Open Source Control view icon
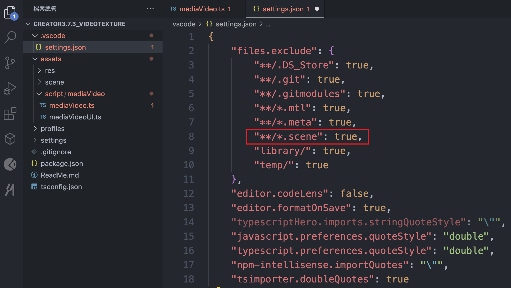Screen dimensions: 511x288 coord(10,63)
